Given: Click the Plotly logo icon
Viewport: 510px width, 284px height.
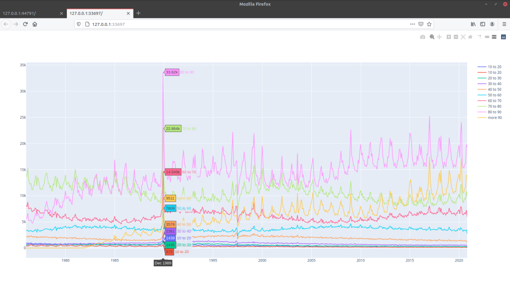Looking at the screenshot, I should pos(503,37).
